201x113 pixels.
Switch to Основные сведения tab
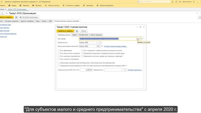tap(12, 21)
